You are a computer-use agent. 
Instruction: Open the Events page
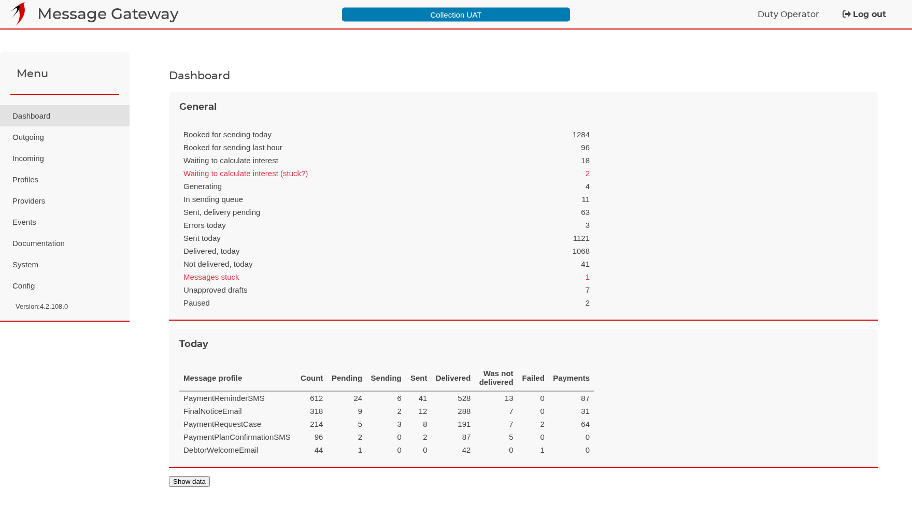coord(65,222)
